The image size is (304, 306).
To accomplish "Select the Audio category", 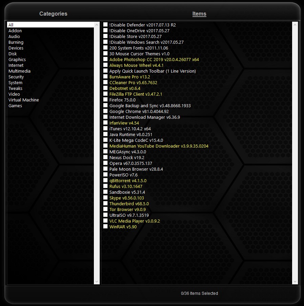I will [x=50, y=37].
